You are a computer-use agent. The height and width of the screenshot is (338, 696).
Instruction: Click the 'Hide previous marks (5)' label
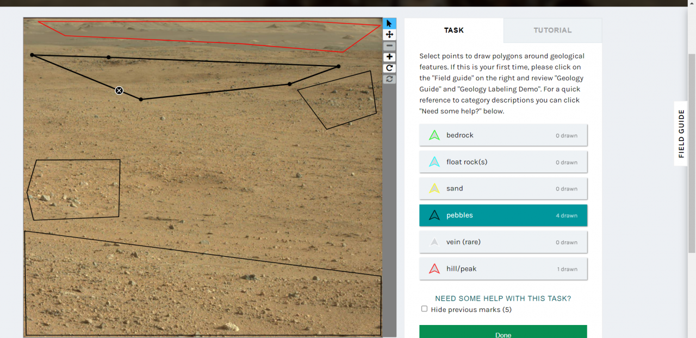coord(471,310)
